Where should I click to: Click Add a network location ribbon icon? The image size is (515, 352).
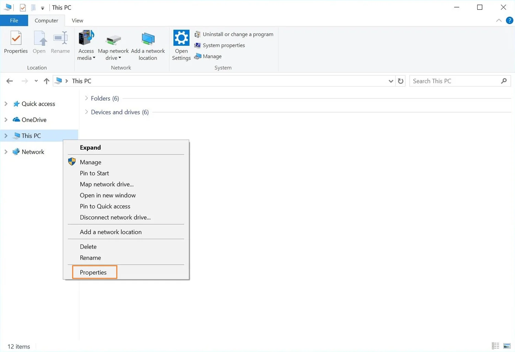point(148,39)
